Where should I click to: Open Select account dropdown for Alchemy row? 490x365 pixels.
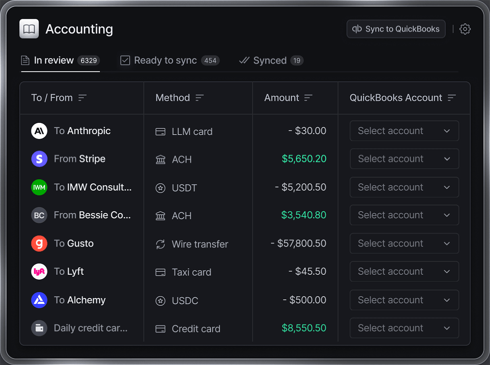[x=404, y=300]
